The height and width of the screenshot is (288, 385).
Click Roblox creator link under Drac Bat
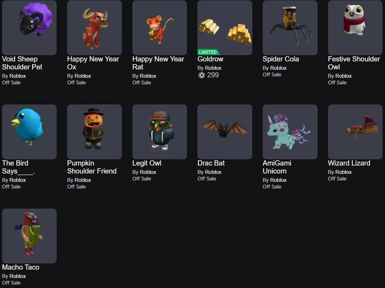pyautogui.click(x=213, y=172)
